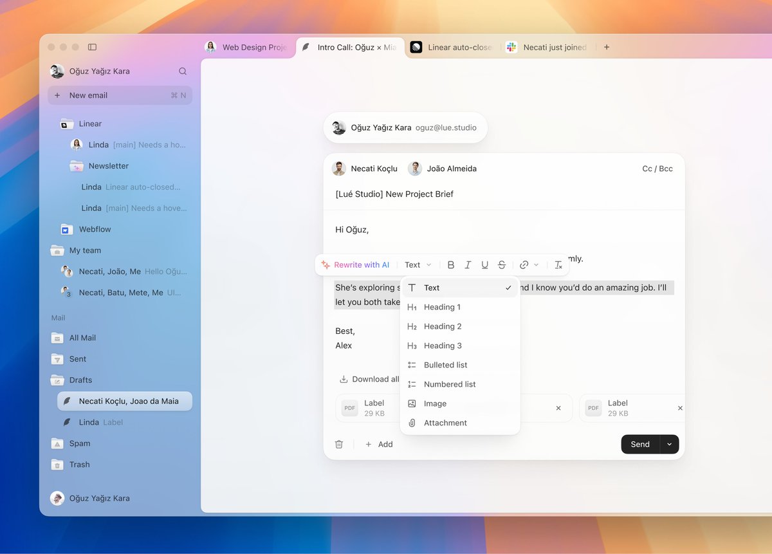Open the Text style dropdown in toolbar
This screenshot has width=772, height=554.
(x=418, y=265)
